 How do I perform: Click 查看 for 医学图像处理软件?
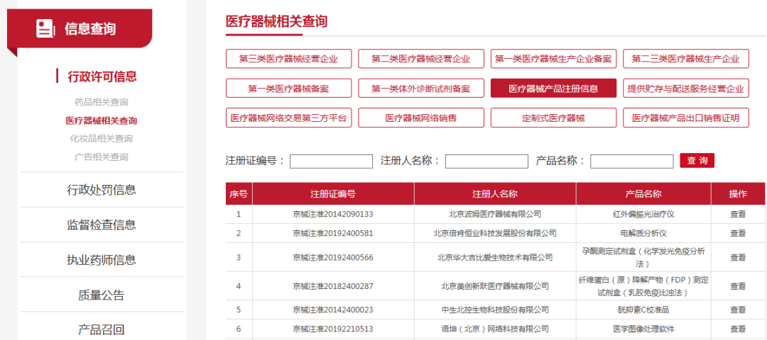[738, 329]
